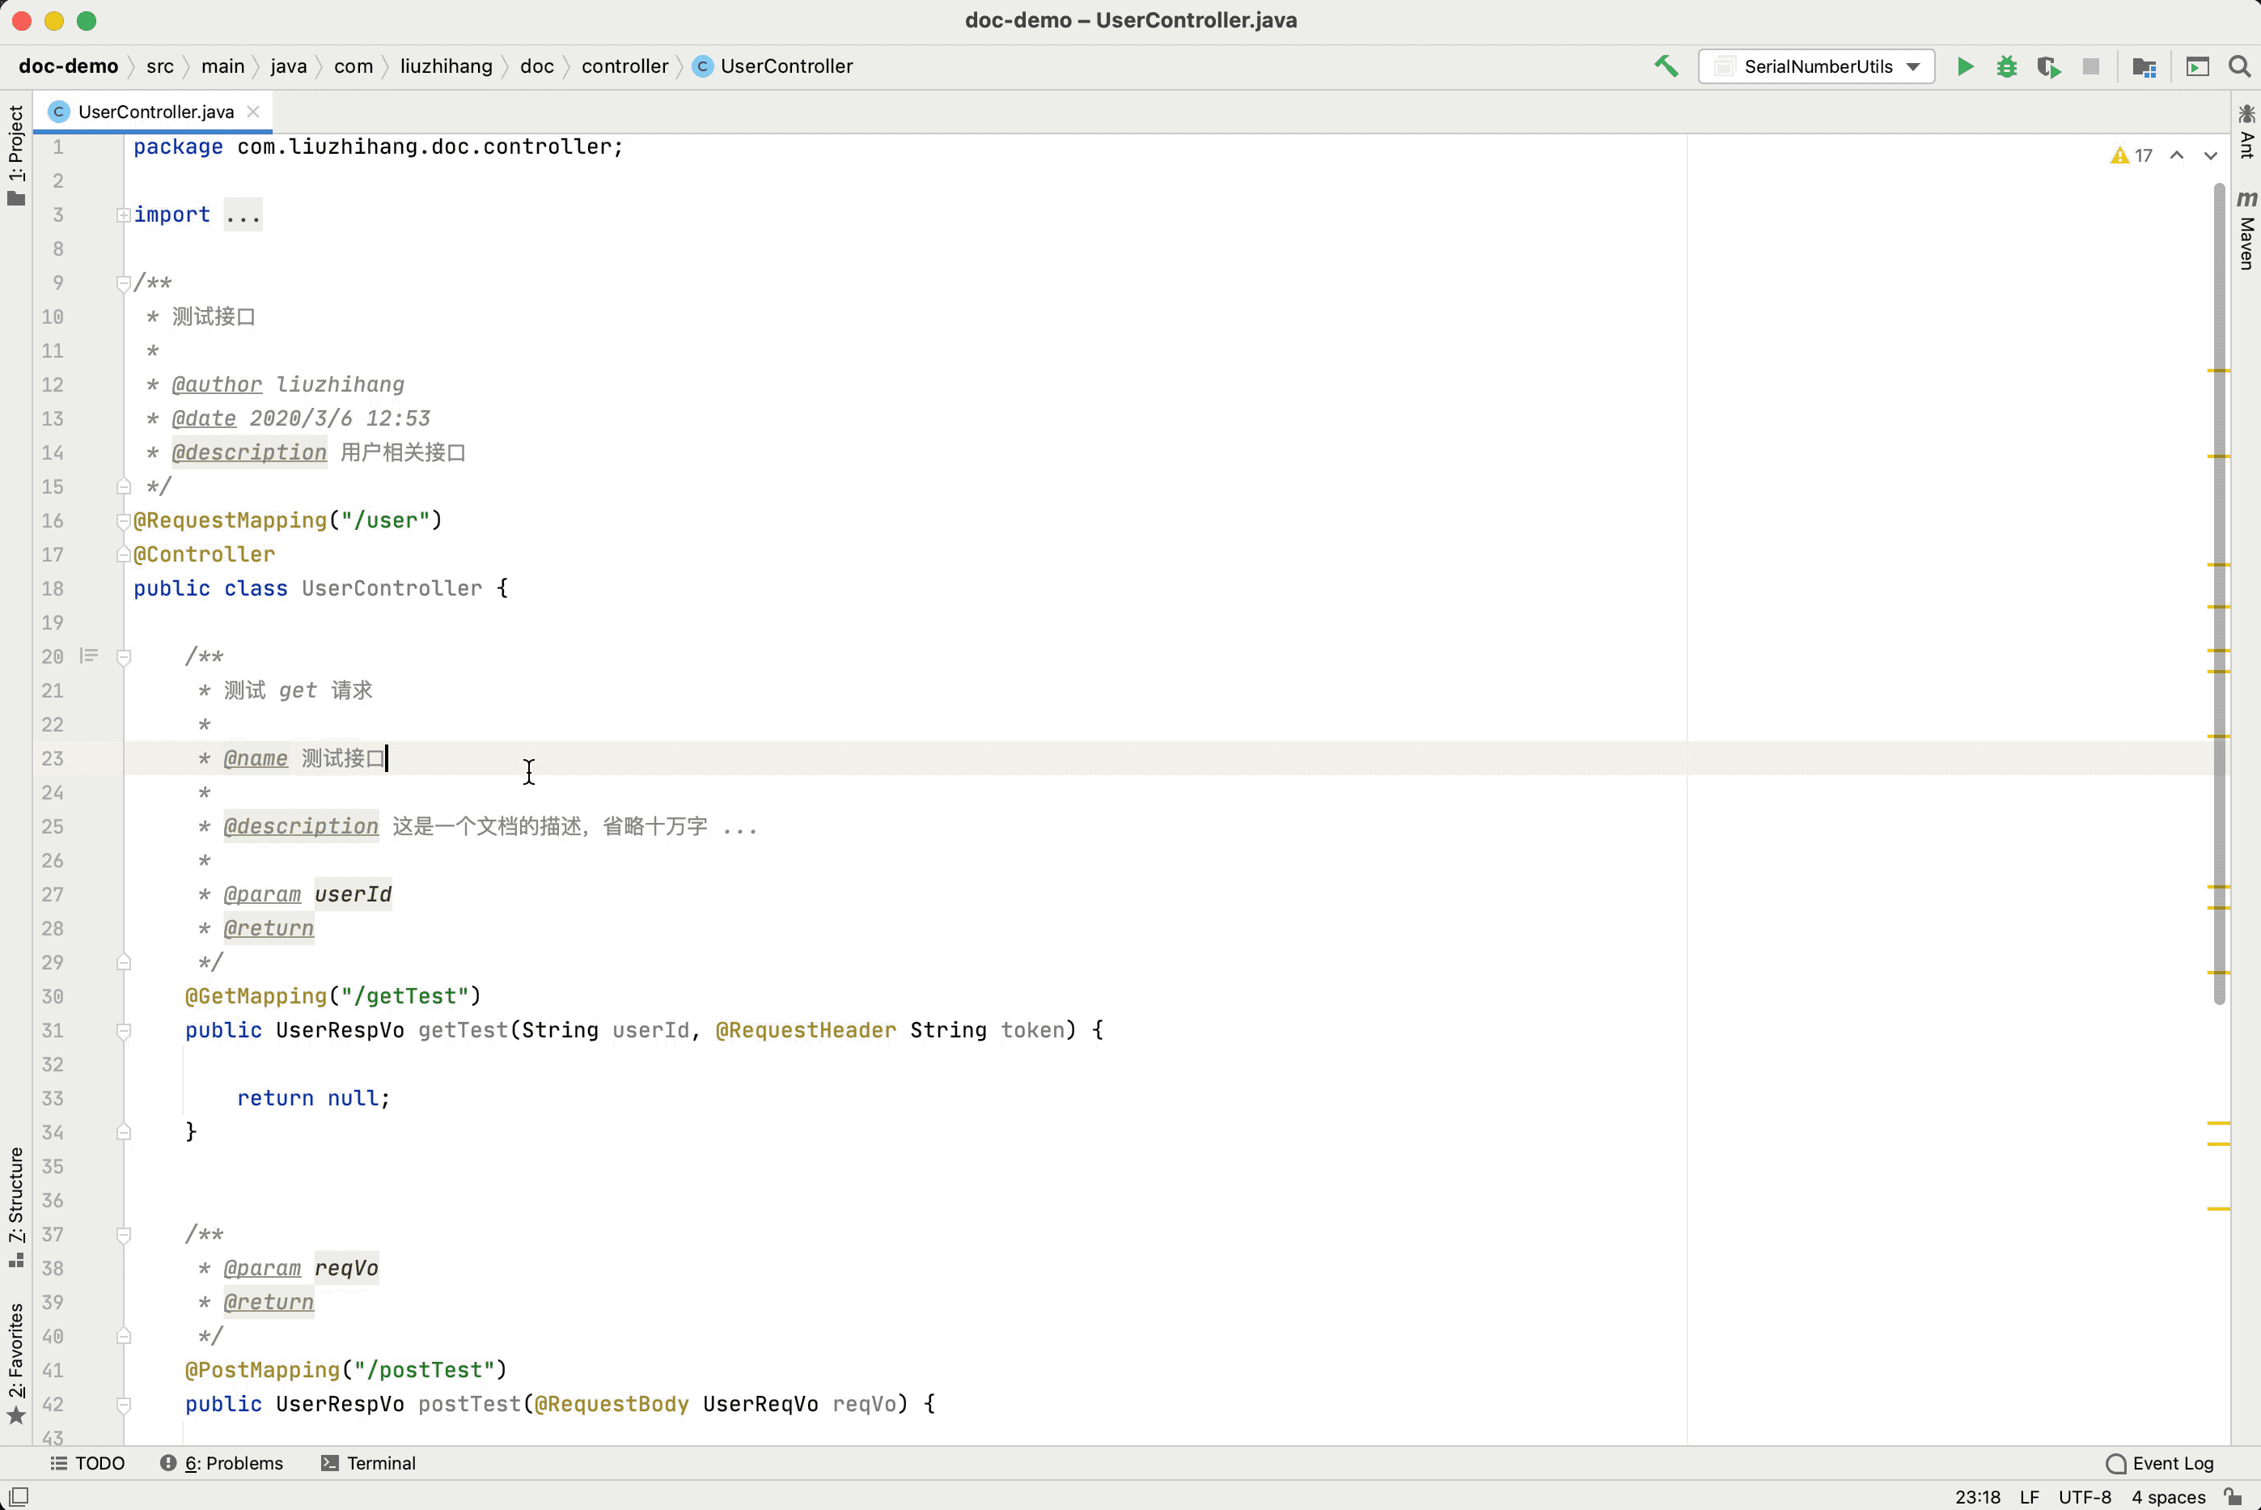This screenshot has height=1510, width=2261.
Task: Click UserController class icon in breadcrumb
Action: pyautogui.click(x=703, y=66)
